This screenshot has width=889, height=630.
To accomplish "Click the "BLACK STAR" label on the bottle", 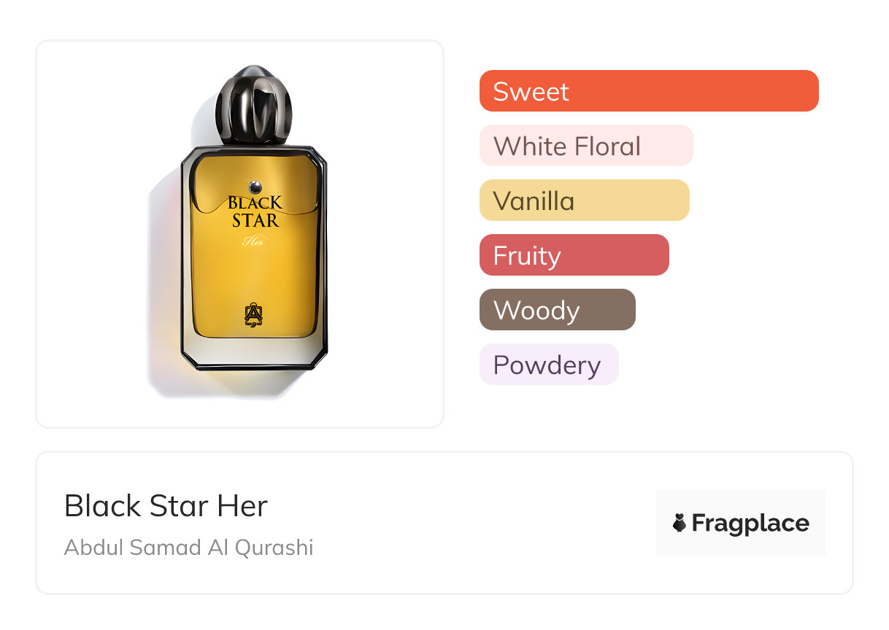I will pos(255,211).
